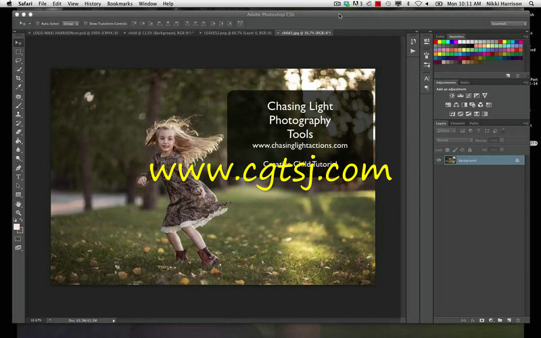Create a new layer button
The image size is (541, 338).
(x=509, y=320)
